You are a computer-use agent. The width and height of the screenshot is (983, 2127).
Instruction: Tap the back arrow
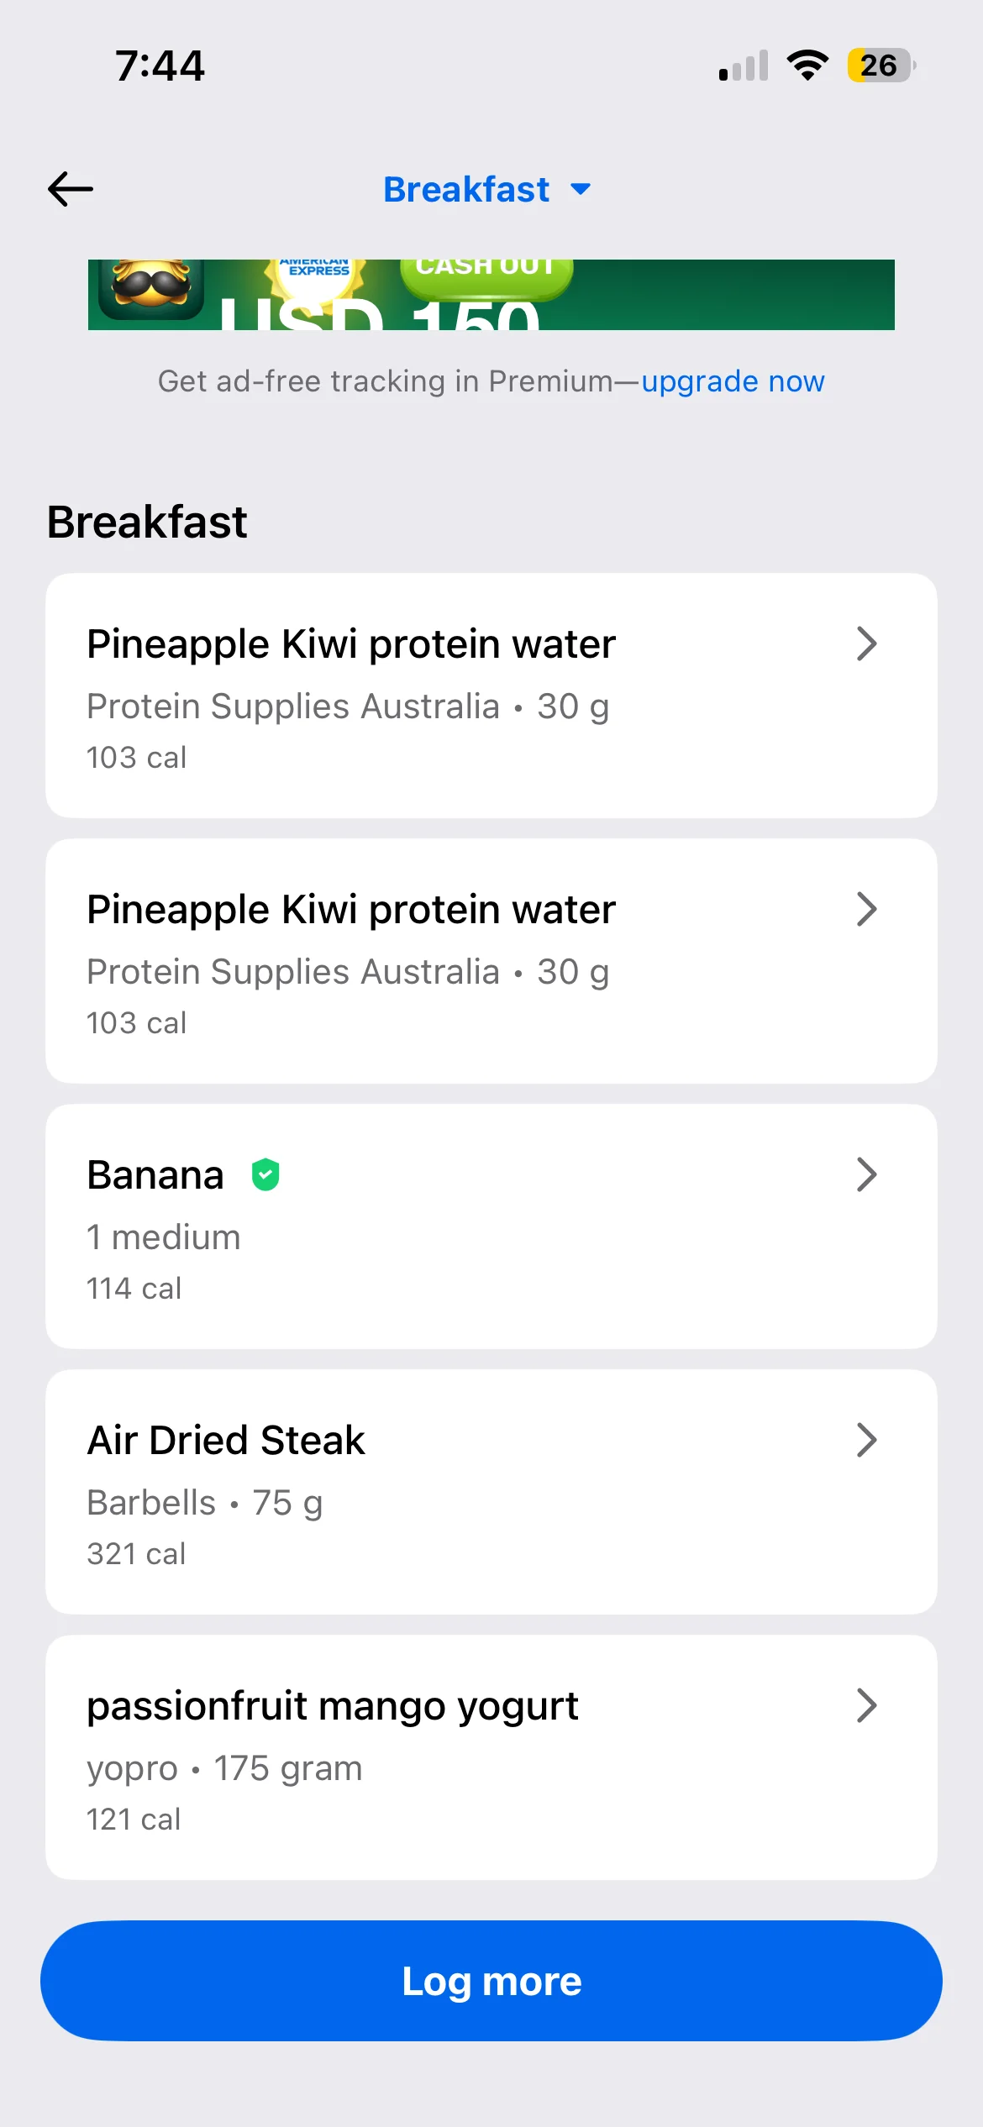(x=71, y=189)
